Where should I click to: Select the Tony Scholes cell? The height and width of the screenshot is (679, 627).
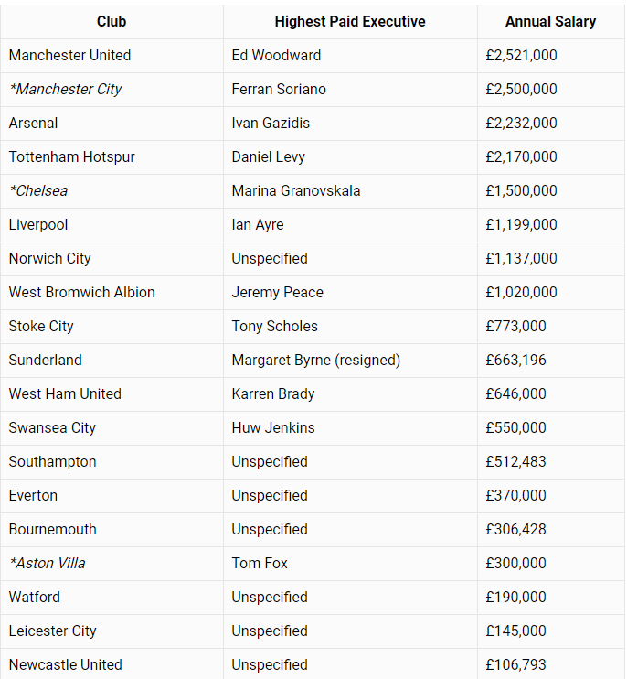tap(350, 326)
